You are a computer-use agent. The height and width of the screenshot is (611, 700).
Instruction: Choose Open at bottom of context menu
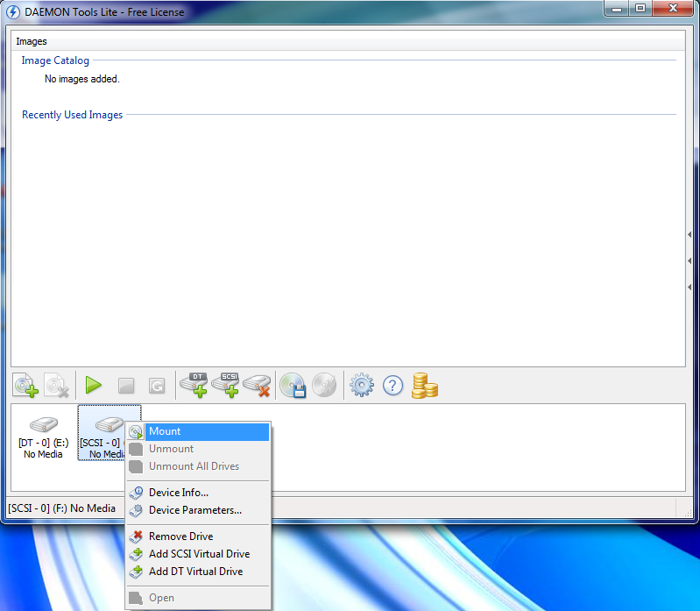coord(199,598)
